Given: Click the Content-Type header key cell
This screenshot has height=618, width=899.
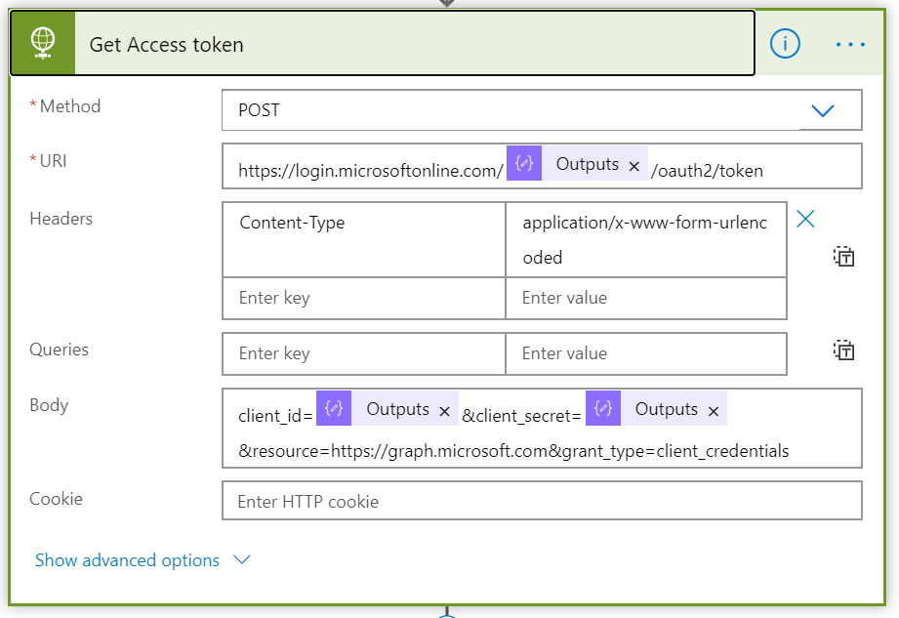Looking at the screenshot, I should (363, 239).
